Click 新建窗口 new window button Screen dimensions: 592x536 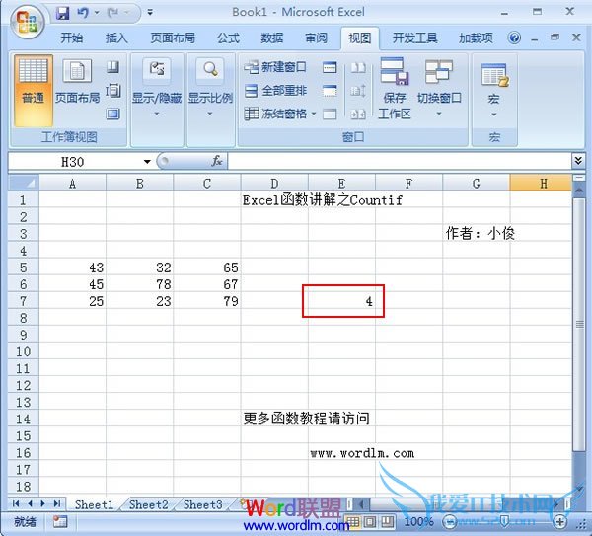click(x=275, y=67)
